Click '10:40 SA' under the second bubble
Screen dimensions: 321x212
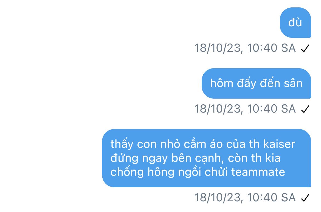pyautogui.click(x=271, y=109)
